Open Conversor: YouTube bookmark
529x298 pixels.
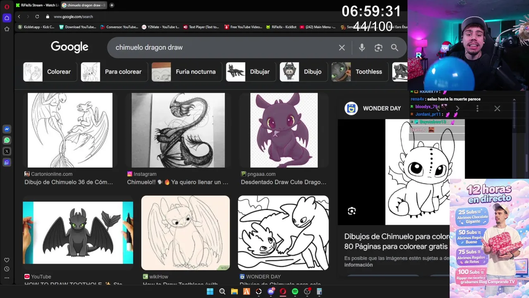[x=119, y=27]
